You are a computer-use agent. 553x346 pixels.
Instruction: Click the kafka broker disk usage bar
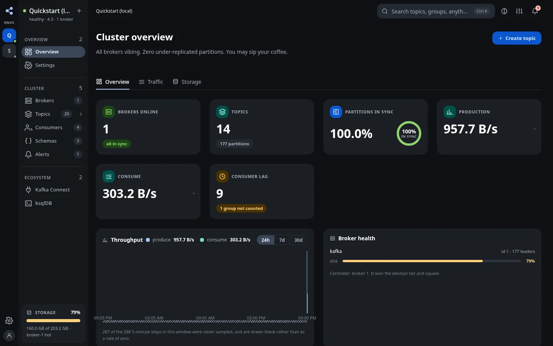pyautogui.click(x=432, y=261)
